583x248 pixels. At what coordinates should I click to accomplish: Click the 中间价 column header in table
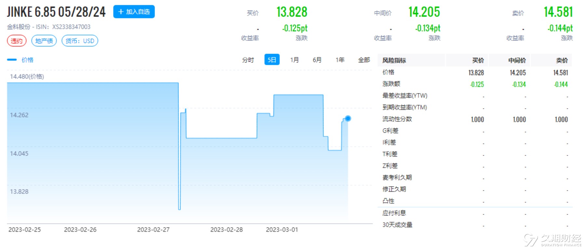517,60
